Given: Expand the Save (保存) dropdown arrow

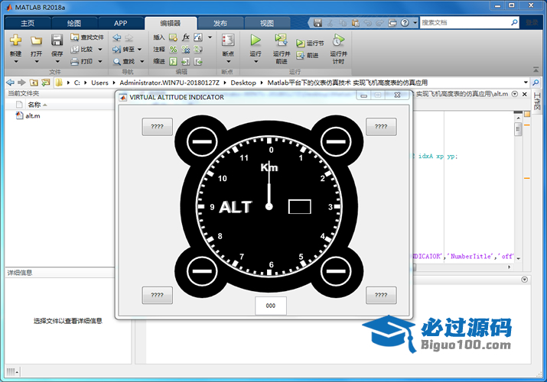Looking at the screenshot, I should click(57, 62).
